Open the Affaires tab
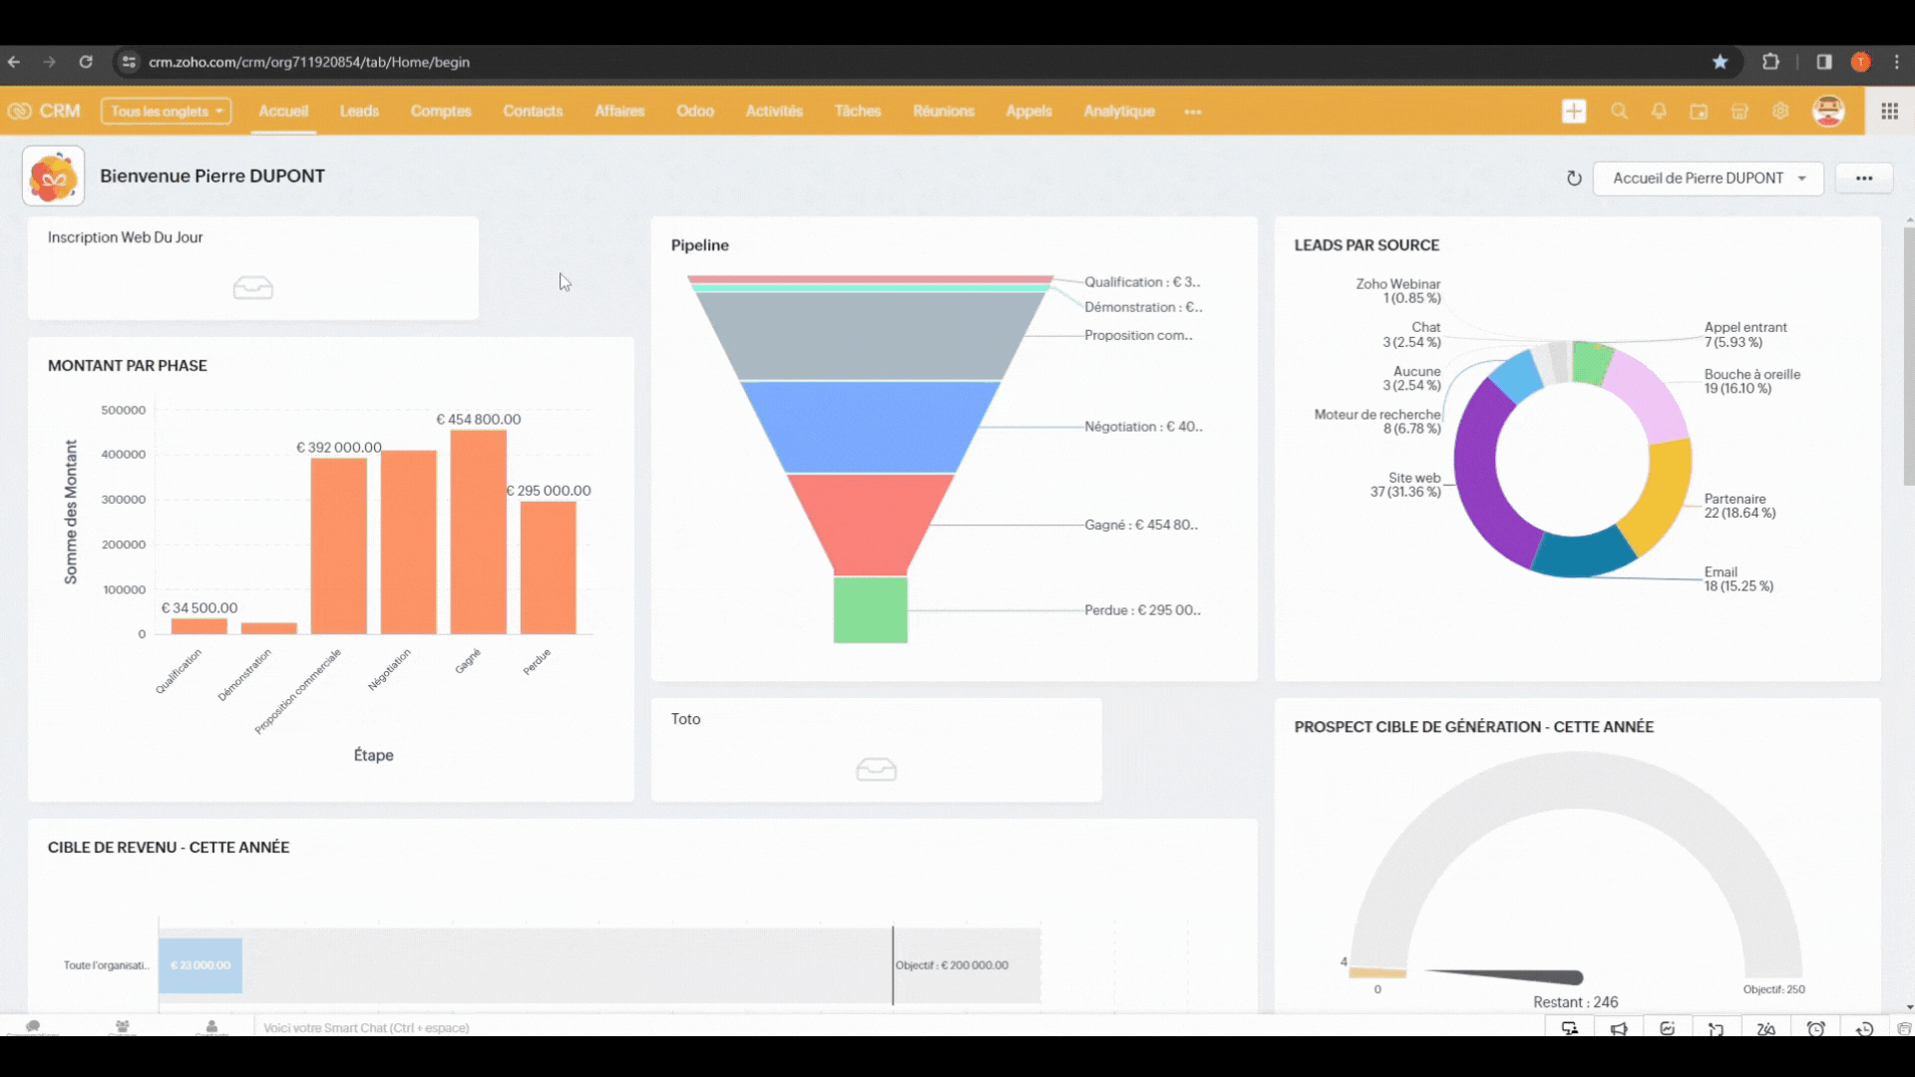The width and height of the screenshot is (1915, 1077). [x=619, y=111]
